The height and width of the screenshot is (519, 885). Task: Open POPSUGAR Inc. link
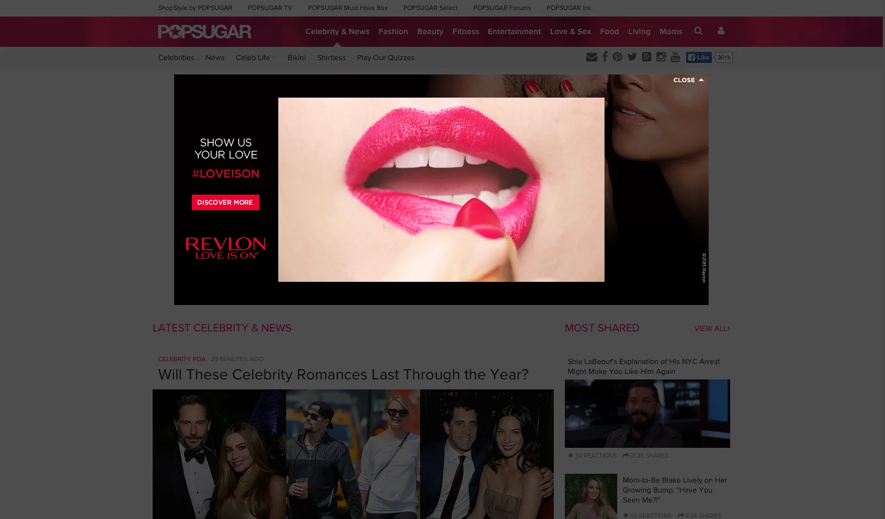[569, 8]
